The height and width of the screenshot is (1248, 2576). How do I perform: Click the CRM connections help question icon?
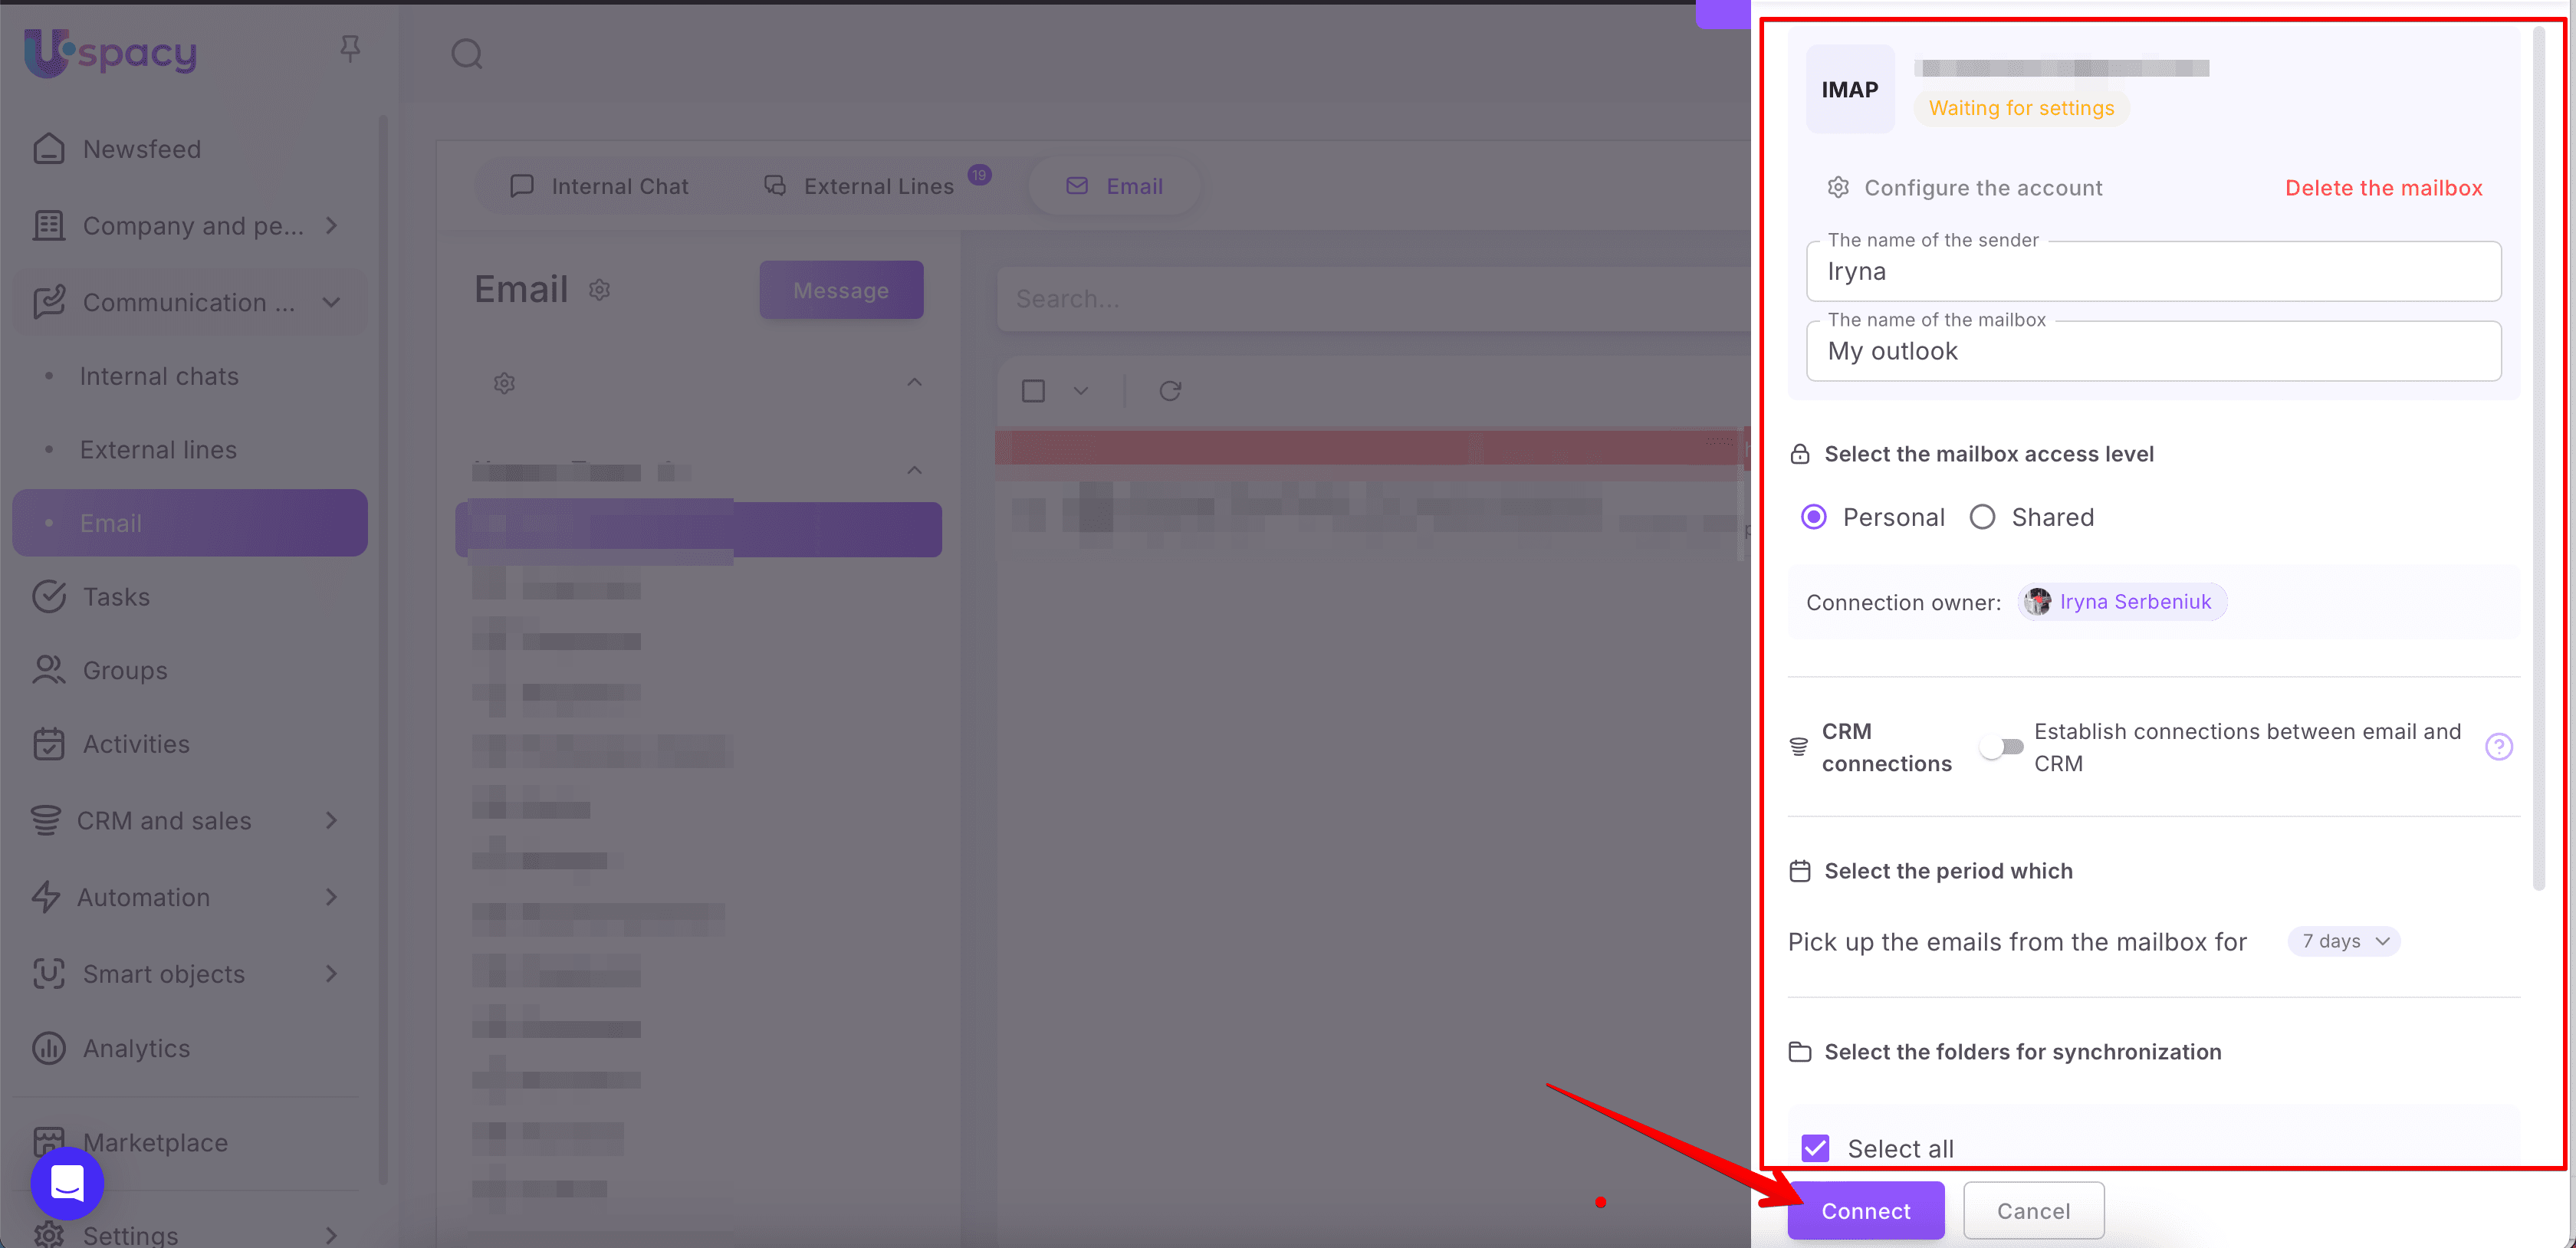[x=2498, y=747]
